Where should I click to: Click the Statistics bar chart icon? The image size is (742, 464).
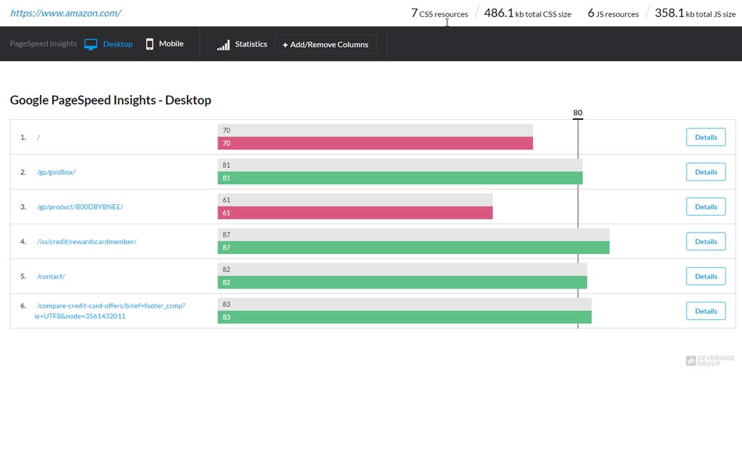[x=223, y=44]
